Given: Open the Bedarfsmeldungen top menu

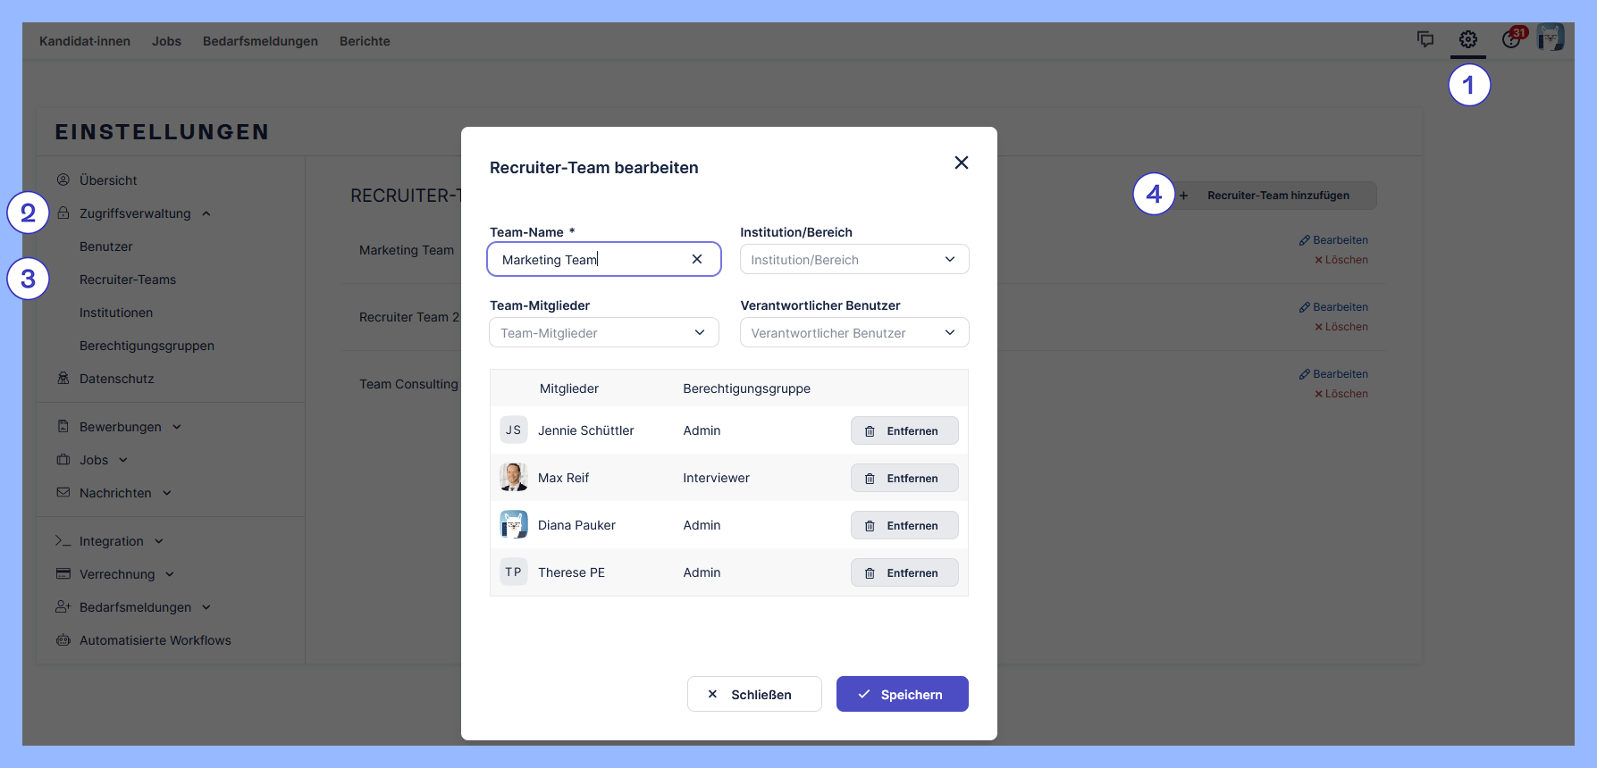Looking at the screenshot, I should [x=260, y=41].
